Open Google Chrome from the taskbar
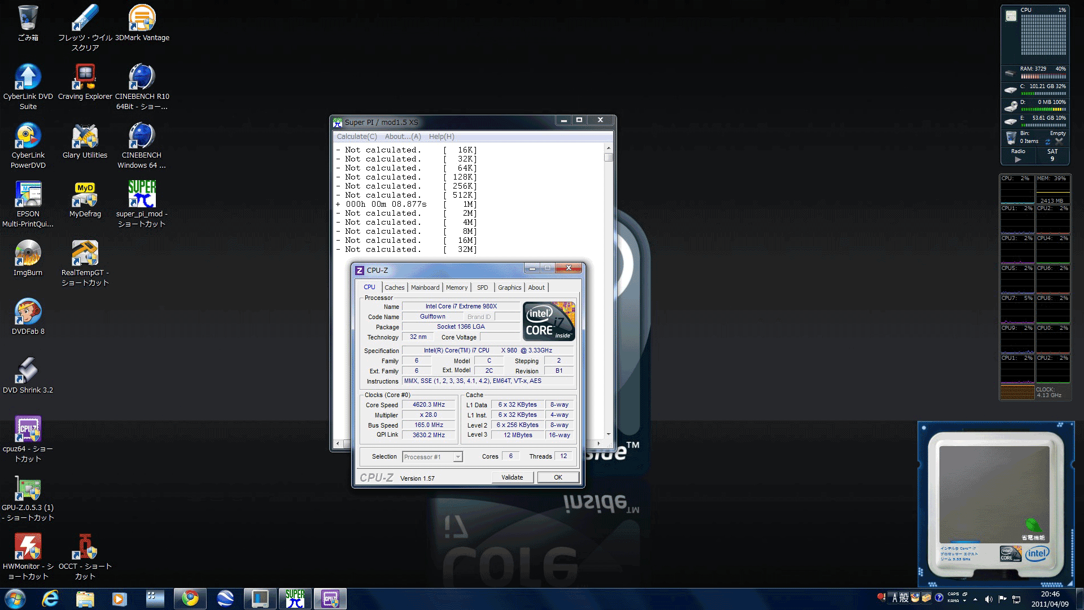This screenshot has width=1084, height=610. [x=190, y=599]
